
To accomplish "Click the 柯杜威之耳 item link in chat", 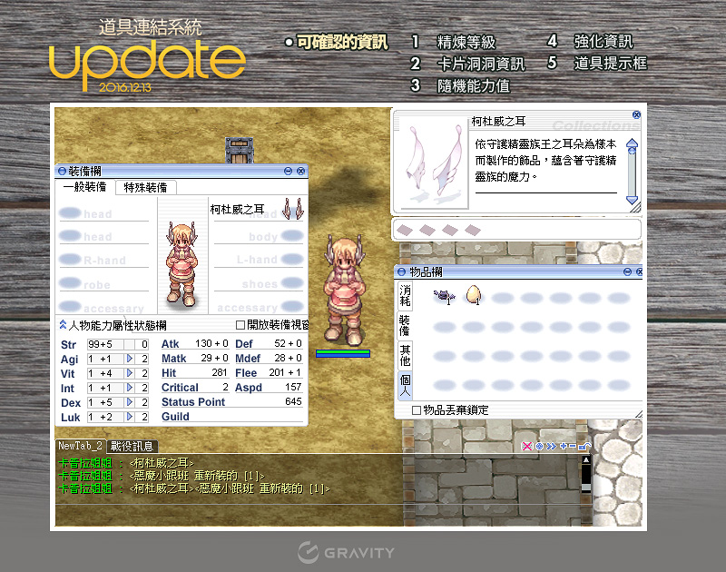I will pos(162,463).
